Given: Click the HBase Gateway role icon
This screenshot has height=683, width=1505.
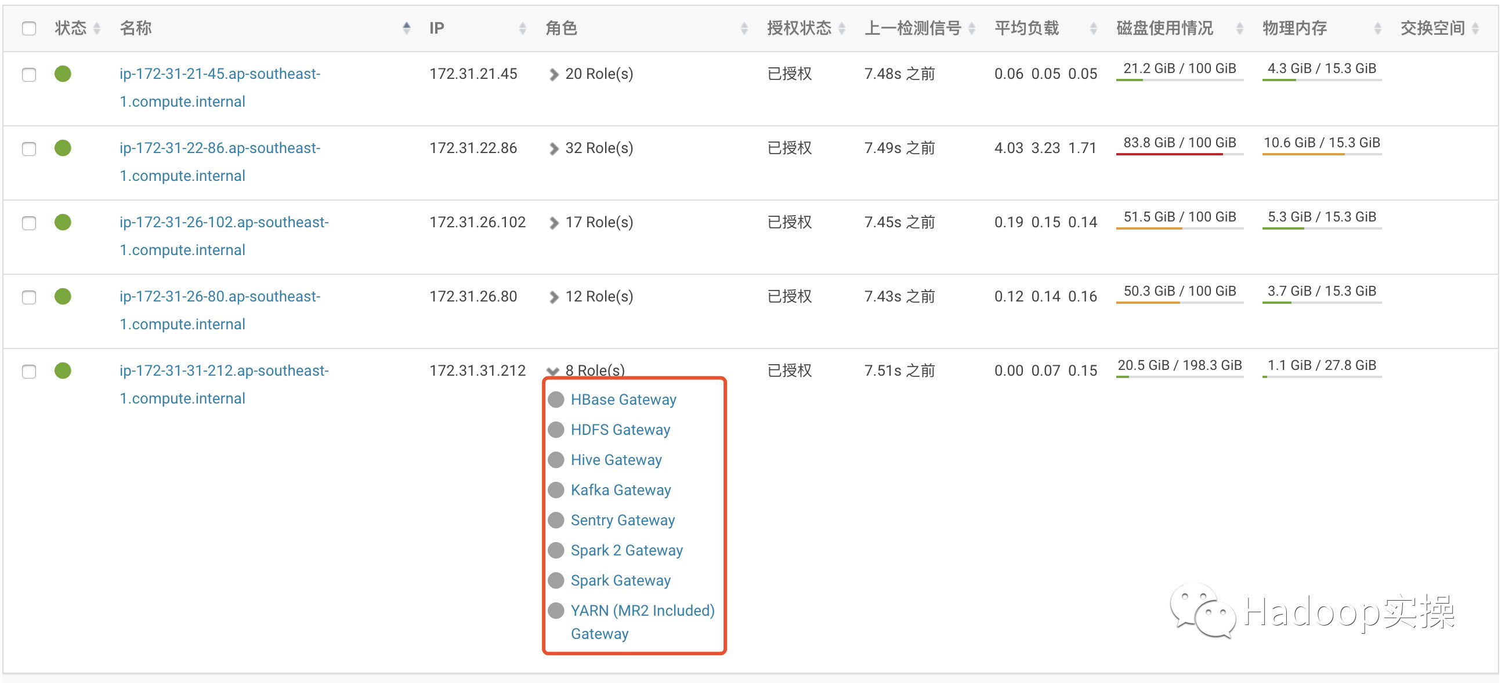Looking at the screenshot, I should [557, 401].
